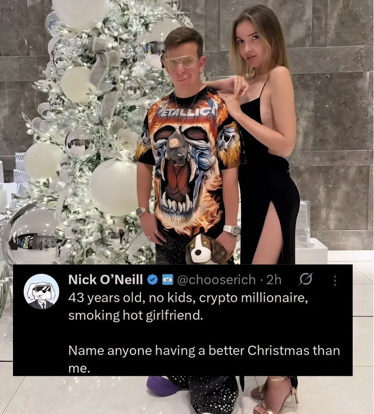Image resolution: width=374 pixels, height=414 pixels.
Task: Open the three-dot more options menu
Action: (335, 280)
